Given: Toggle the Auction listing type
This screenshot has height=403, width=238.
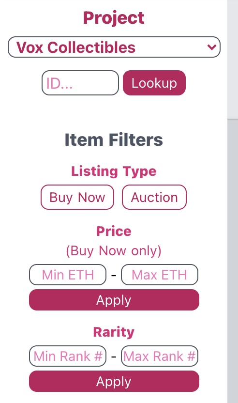Looking at the screenshot, I should 154,197.
